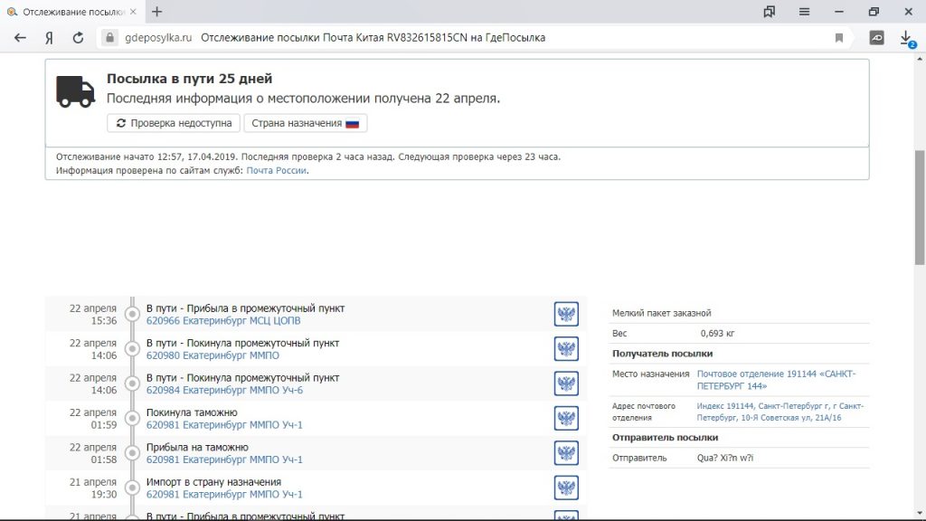Open the downloads panel icon
This screenshot has width=926, height=521.
point(907,38)
